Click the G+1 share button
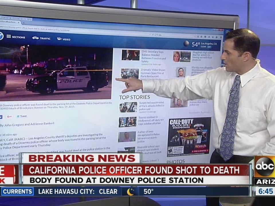Image resolution: width=275 pixels, height=206 pixels. pyautogui.click(x=9, y=116)
